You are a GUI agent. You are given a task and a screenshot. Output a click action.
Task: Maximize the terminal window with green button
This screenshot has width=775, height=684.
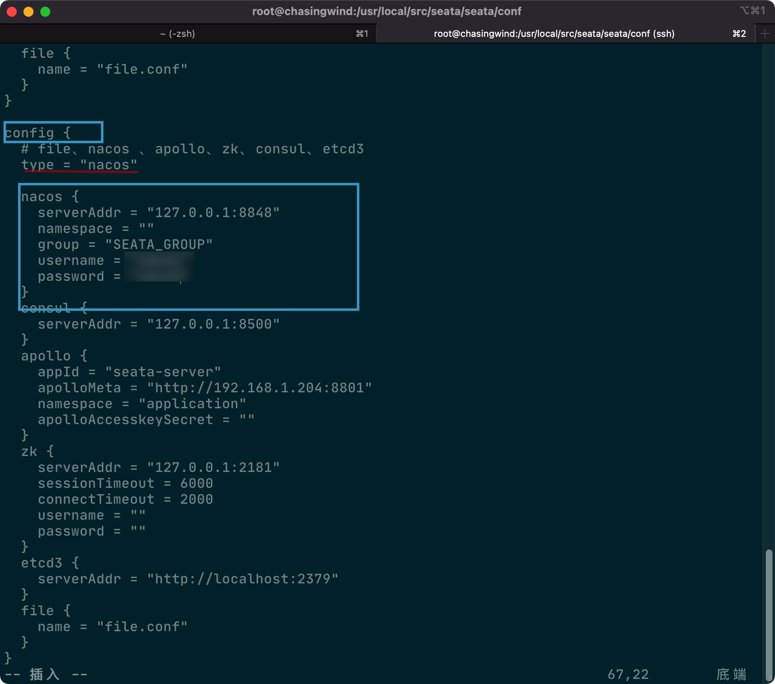click(45, 11)
